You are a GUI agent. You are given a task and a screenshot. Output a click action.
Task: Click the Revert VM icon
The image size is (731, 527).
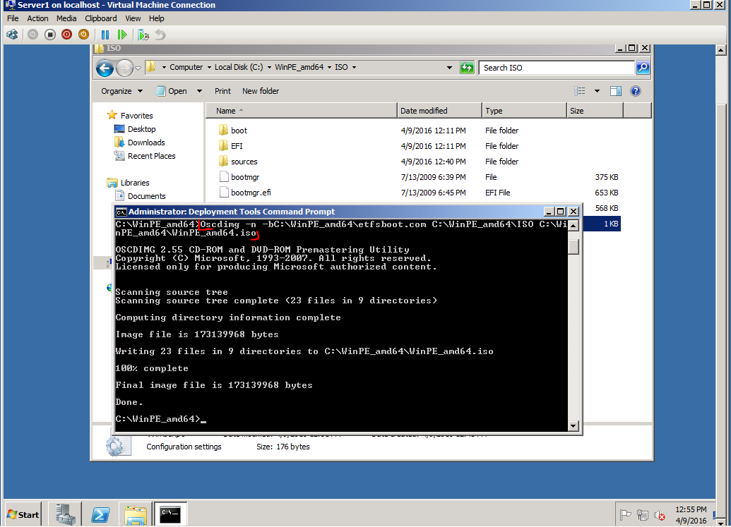(x=160, y=35)
